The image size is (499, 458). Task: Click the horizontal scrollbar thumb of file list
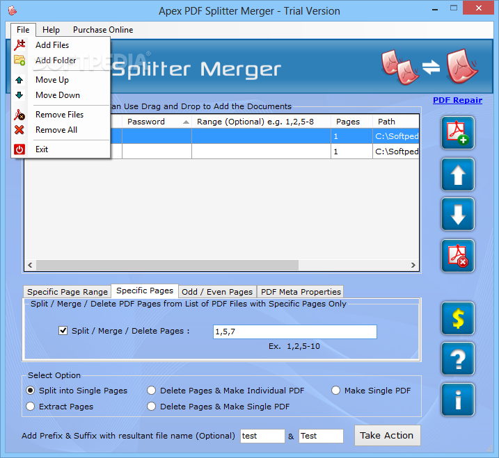pyautogui.click(x=167, y=265)
